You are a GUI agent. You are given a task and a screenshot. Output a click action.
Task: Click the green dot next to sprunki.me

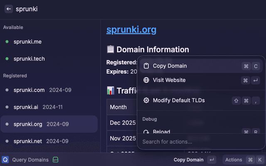[x=7, y=42]
